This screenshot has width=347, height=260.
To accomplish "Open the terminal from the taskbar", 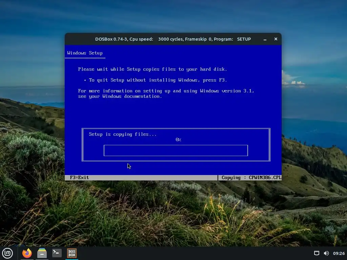I will (57, 253).
